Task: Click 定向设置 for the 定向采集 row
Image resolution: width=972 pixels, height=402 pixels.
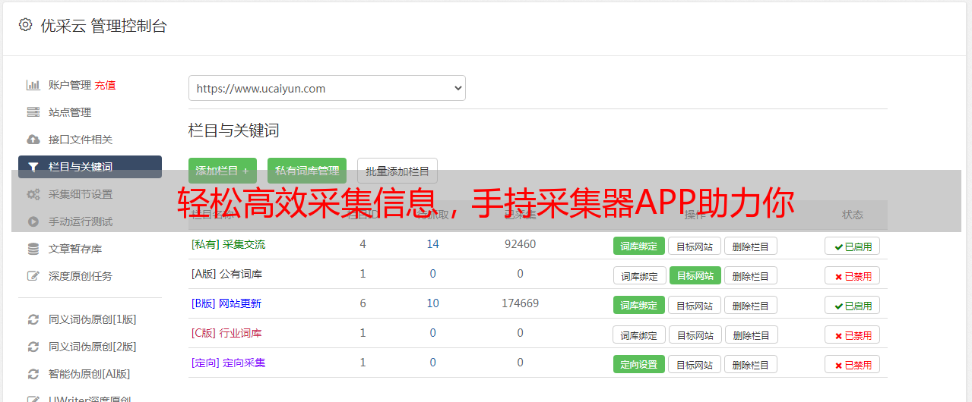Action: [x=639, y=364]
